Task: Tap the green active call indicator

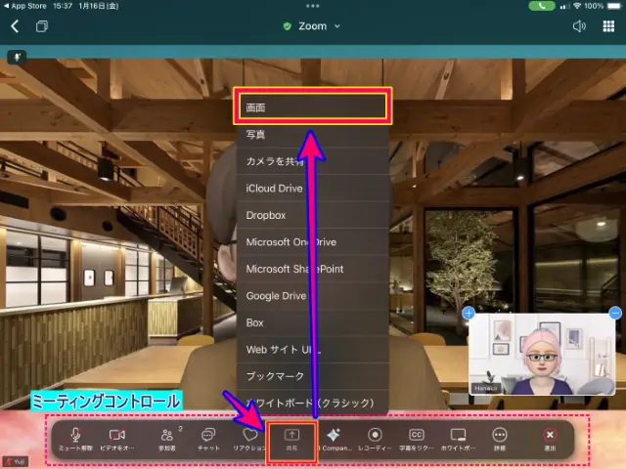Action: pyautogui.click(x=541, y=6)
